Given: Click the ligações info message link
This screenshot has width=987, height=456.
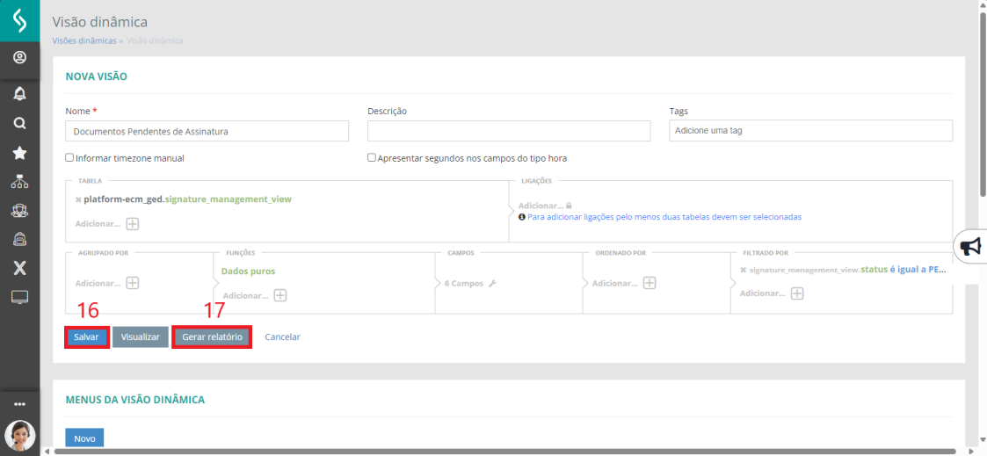Looking at the screenshot, I should coord(664,216).
